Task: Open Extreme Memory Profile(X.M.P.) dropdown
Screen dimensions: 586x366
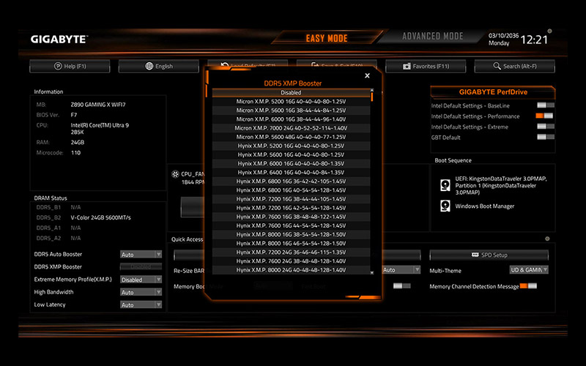Action: pos(141,280)
